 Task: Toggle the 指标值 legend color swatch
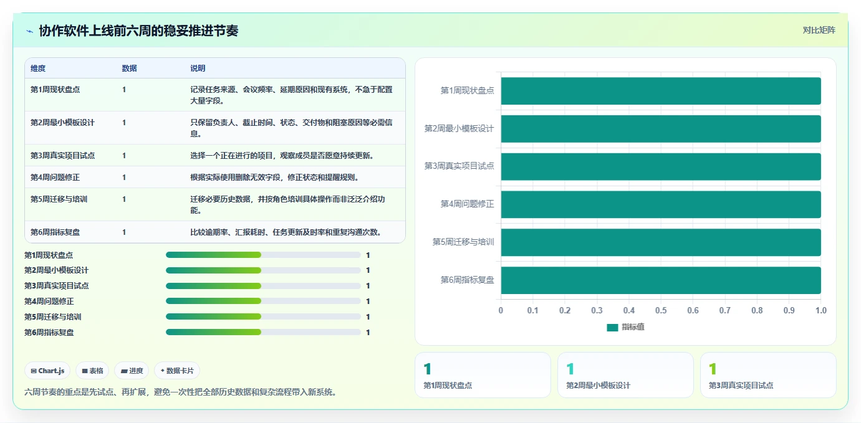612,327
